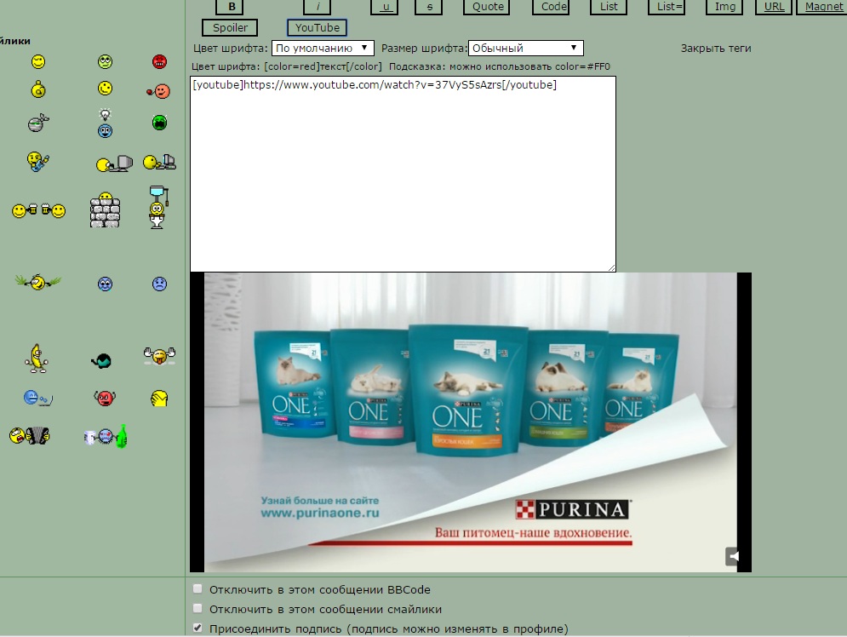Insert the dark teal black smiley

click(x=101, y=360)
